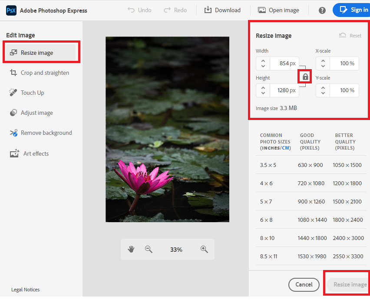Open the Remove background tool
The height and width of the screenshot is (300, 370).
click(x=46, y=133)
